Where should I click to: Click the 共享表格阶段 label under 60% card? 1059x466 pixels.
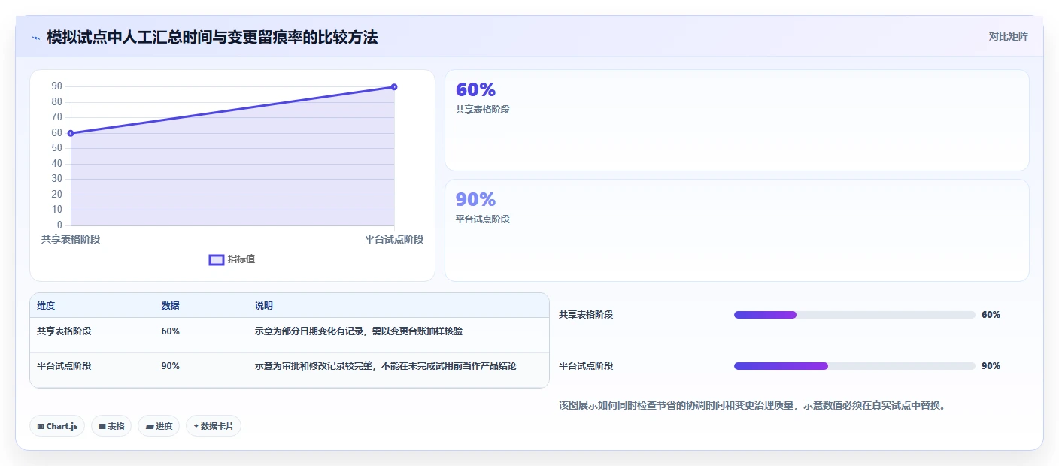(x=483, y=110)
